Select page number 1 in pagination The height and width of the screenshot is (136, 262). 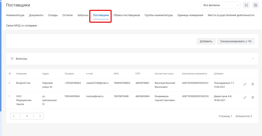[27, 116]
